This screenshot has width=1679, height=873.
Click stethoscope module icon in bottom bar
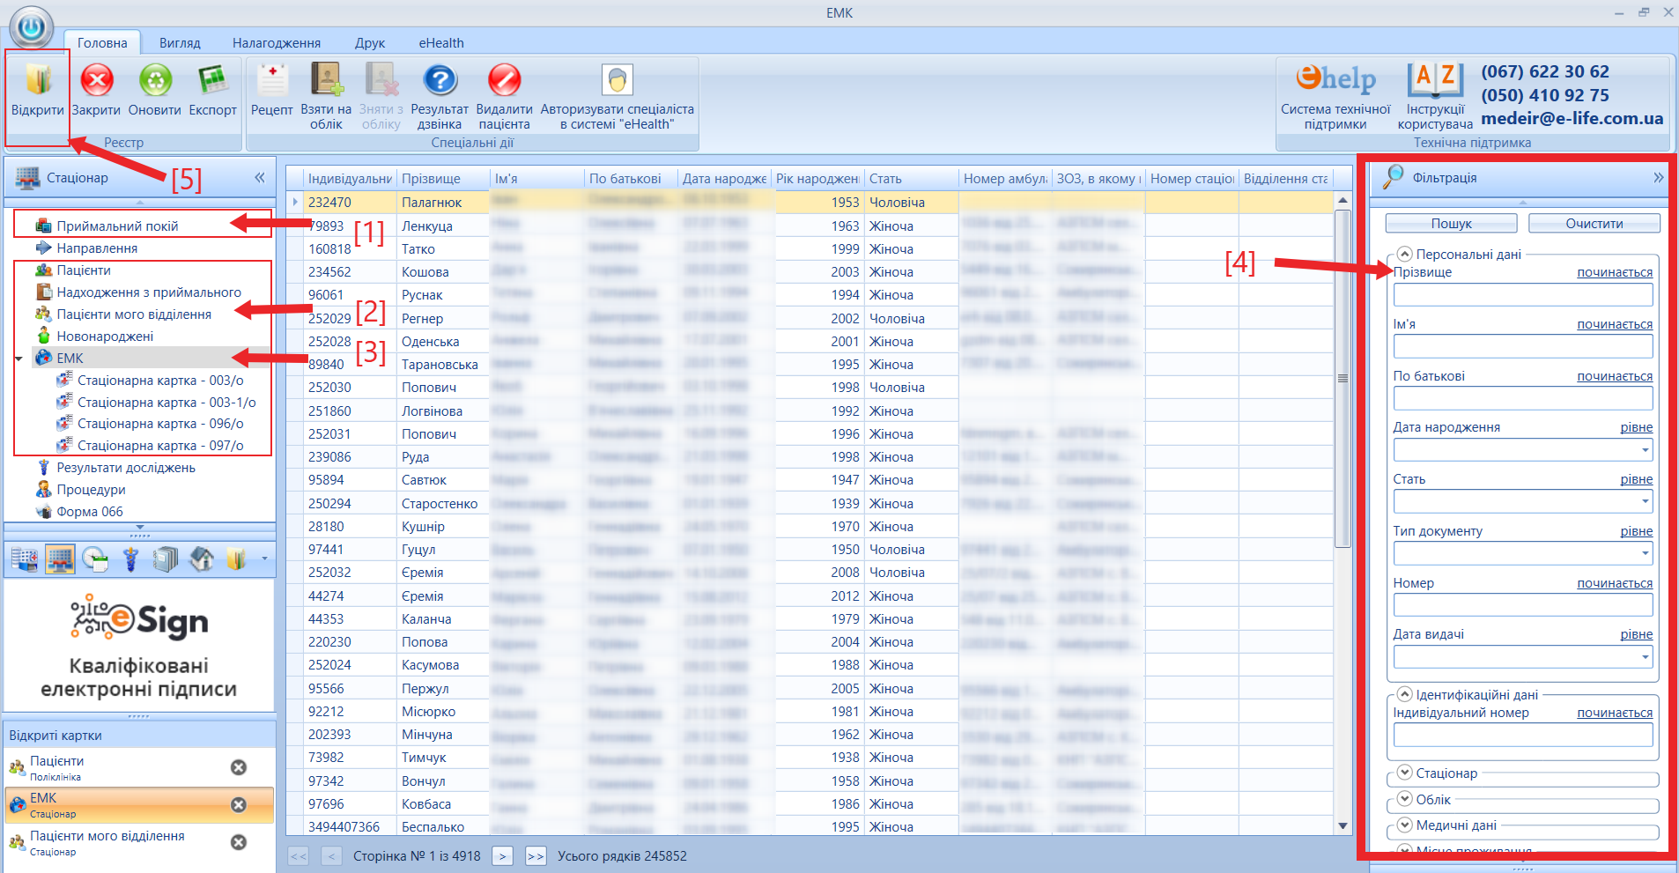pos(130,559)
